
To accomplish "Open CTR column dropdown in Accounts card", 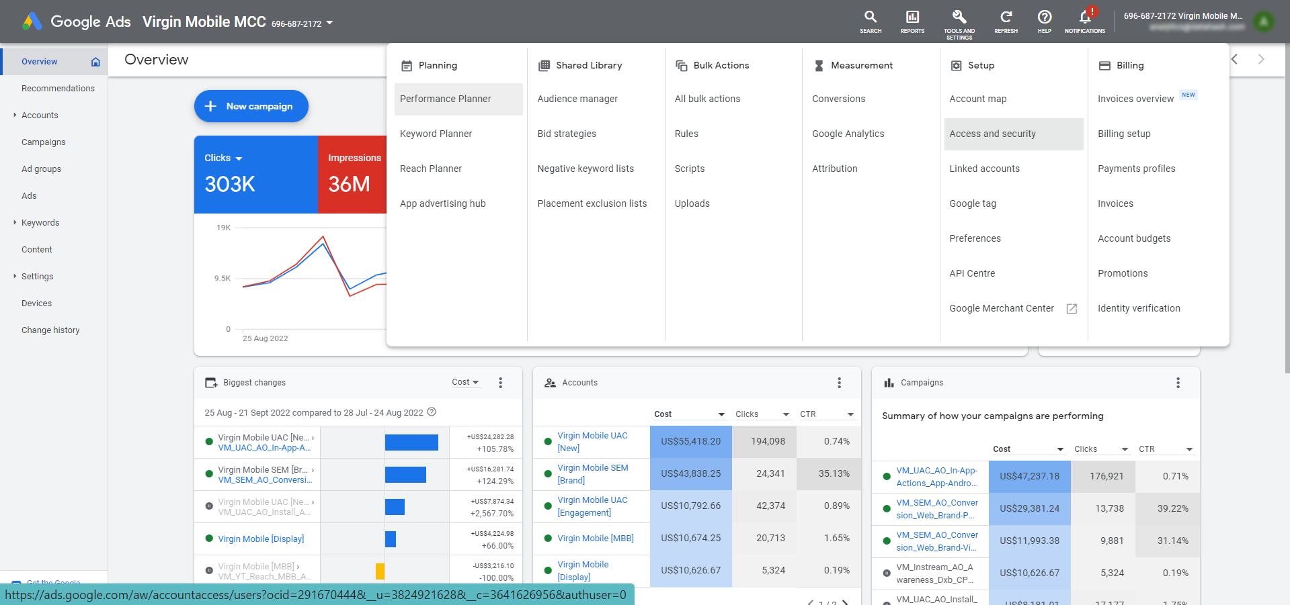I will (850, 414).
